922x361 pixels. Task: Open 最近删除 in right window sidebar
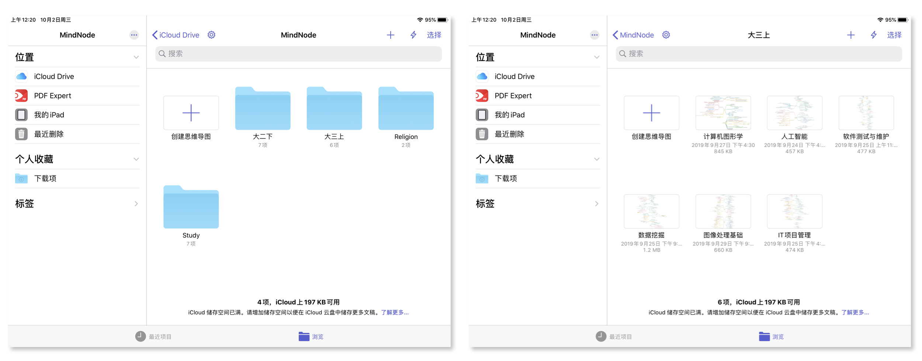(537, 134)
